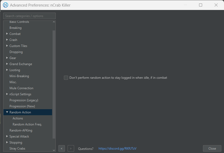Click the nCrab Killer app logo icon
Viewport: 224px width, 153px height.
click(5, 5)
